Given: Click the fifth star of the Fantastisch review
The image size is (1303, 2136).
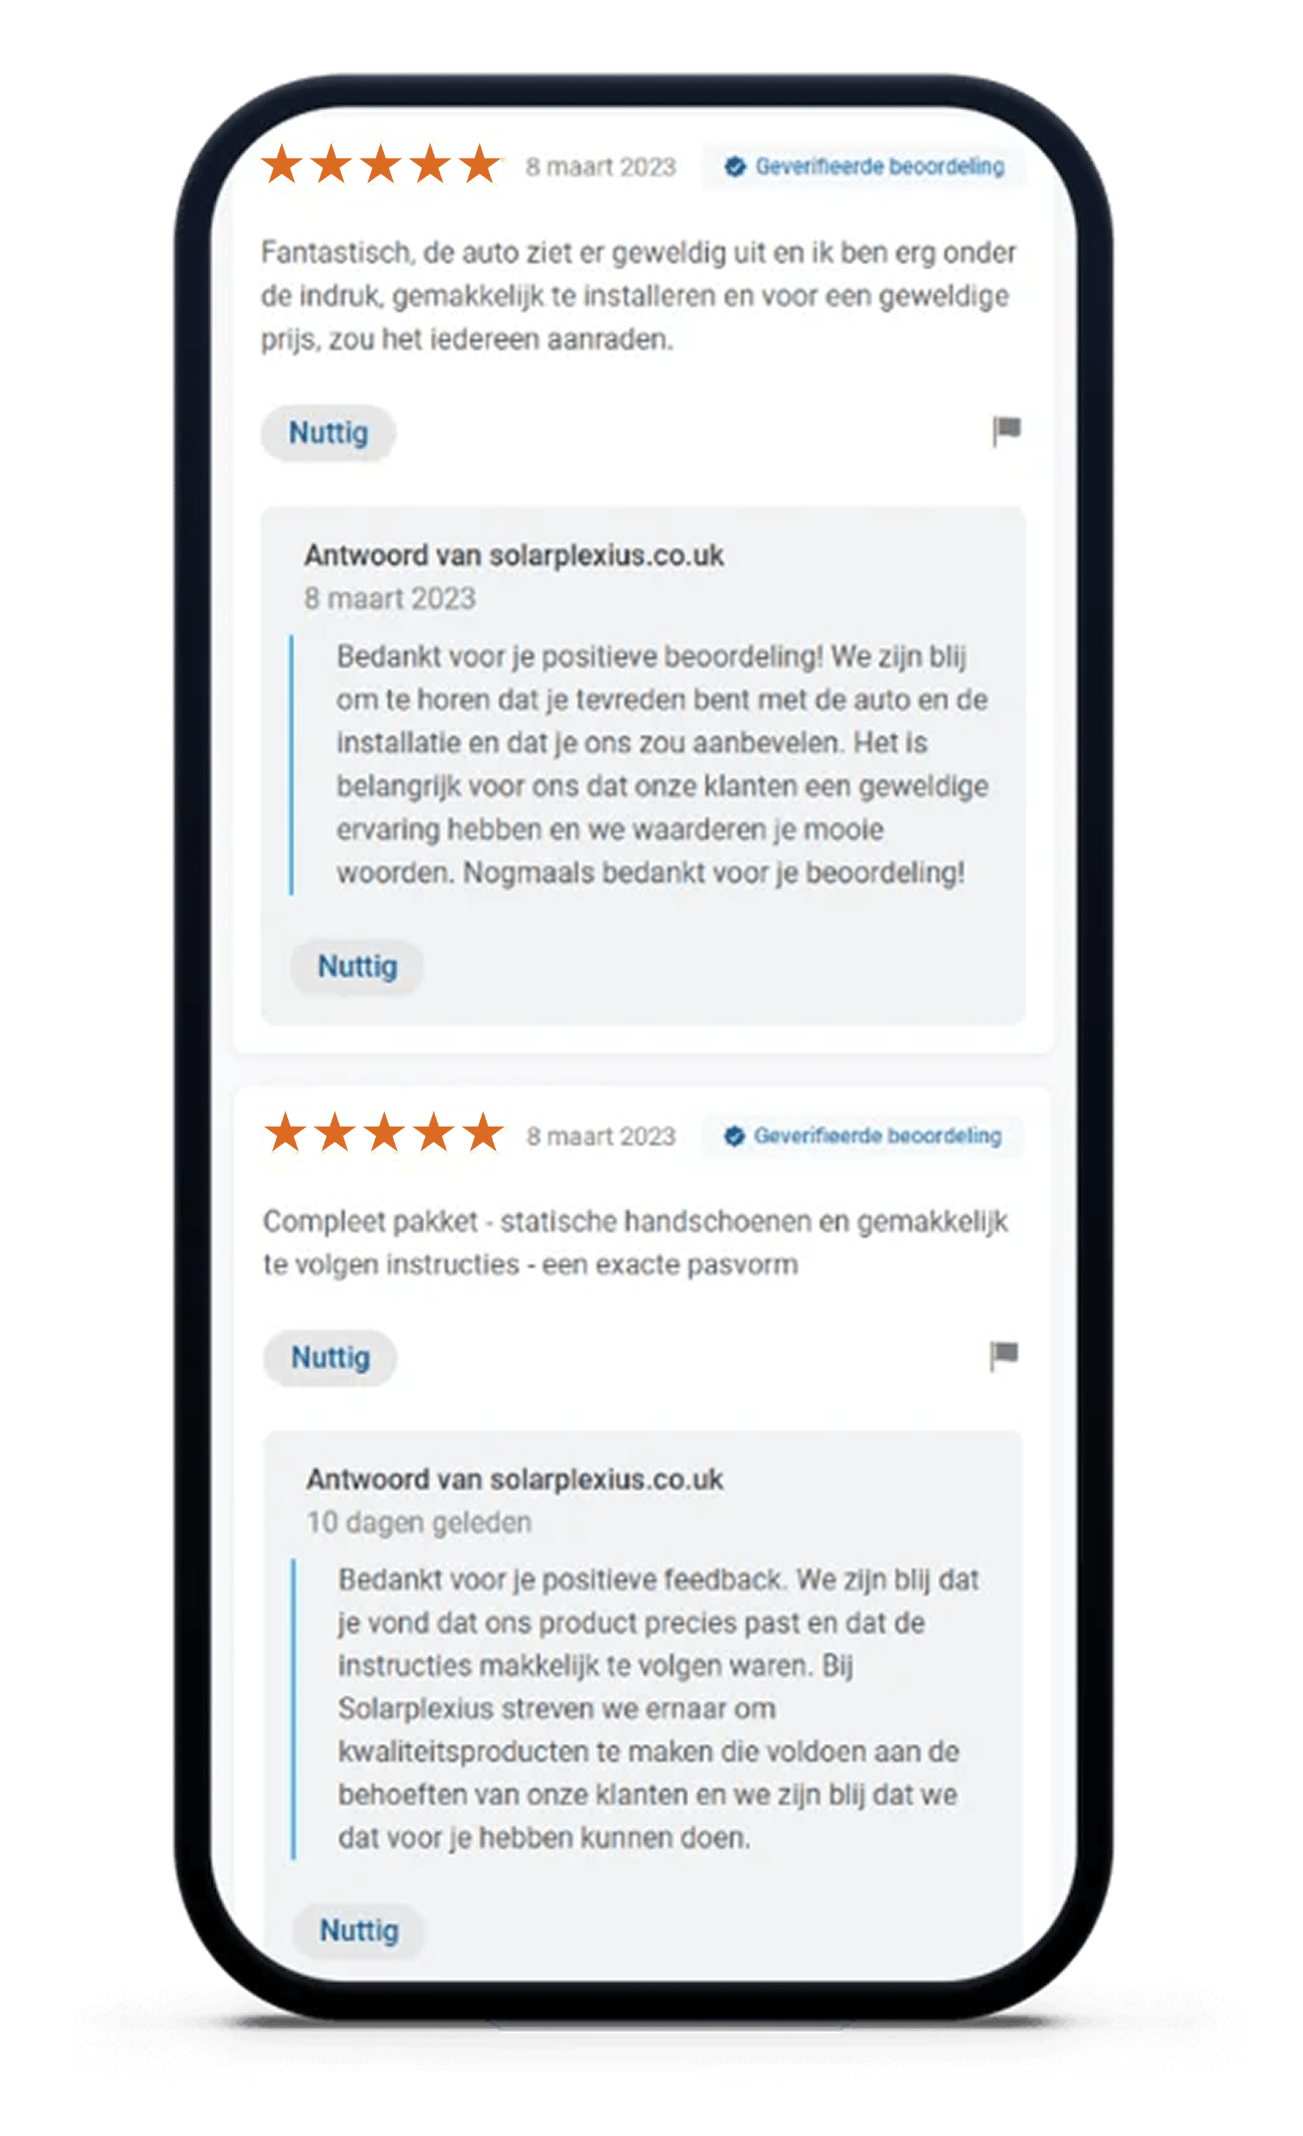Looking at the screenshot, I should (480, 165).
